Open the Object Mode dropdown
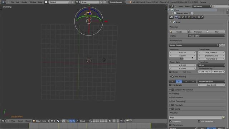The height and width of the screenshot is (129, 229). click(41, 121)
